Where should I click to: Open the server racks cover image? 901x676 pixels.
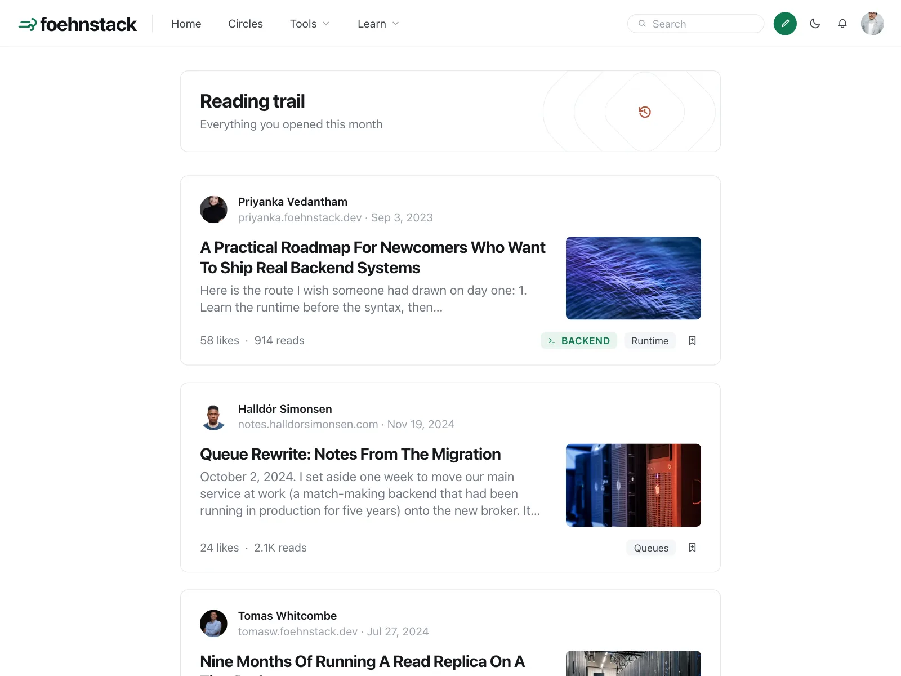coord(634,485)
